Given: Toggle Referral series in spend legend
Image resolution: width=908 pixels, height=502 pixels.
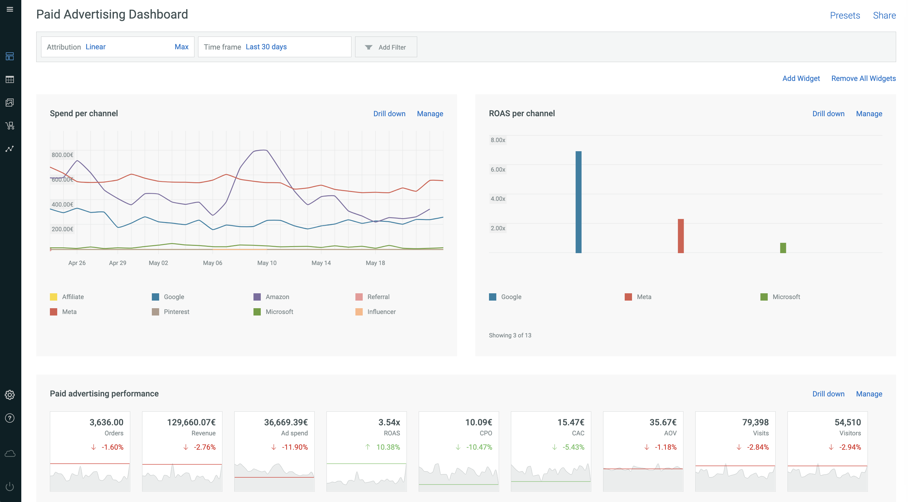Looking at the screenshot, I should coord(372,297).
